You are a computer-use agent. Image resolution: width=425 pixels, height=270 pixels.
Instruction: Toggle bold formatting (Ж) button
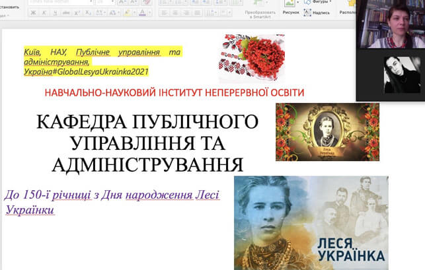pos(35,13)
